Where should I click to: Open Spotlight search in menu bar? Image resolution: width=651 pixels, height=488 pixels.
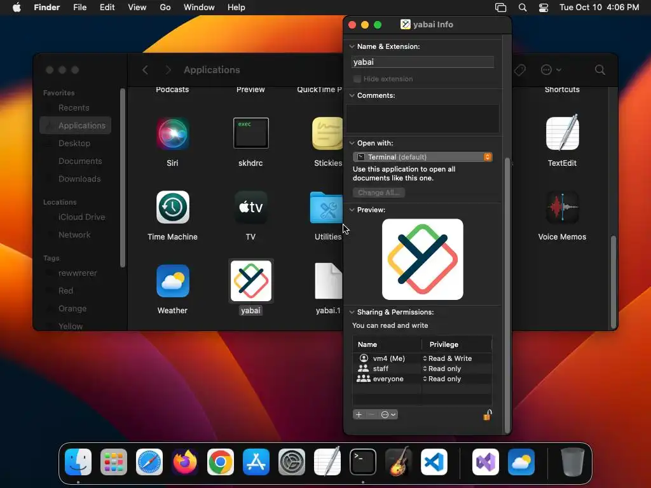(523, 8)
